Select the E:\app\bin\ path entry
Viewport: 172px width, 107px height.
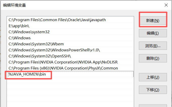(70, 26)
